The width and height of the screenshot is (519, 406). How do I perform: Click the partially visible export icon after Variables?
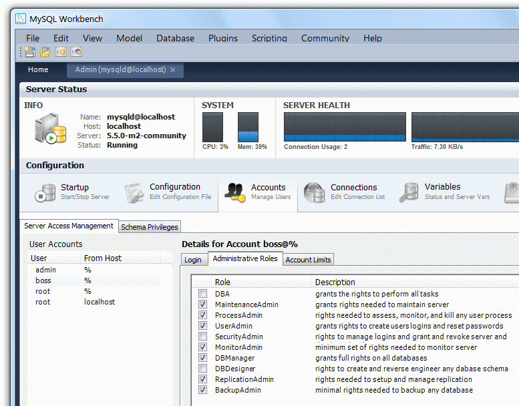click(512, 192)
